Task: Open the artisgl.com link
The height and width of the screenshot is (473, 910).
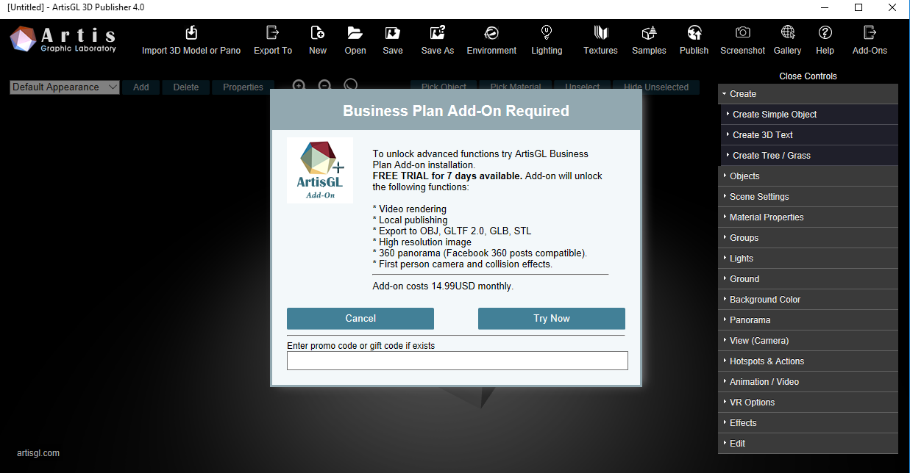Action: pos(38,453)
